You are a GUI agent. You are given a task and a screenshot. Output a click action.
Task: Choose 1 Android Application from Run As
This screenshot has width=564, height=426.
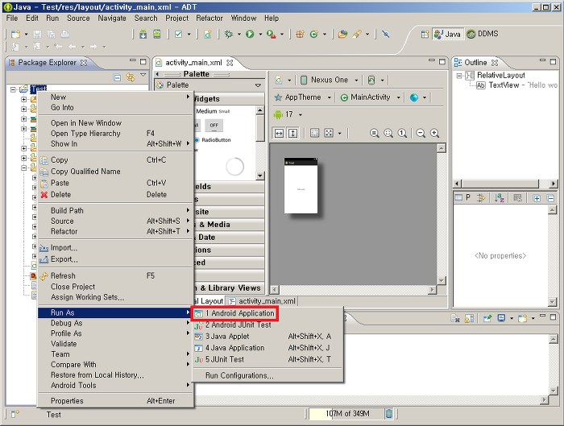point(234,313)
